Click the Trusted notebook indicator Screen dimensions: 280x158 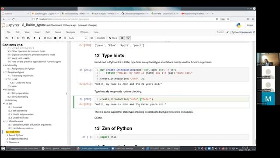click(220, 32)
